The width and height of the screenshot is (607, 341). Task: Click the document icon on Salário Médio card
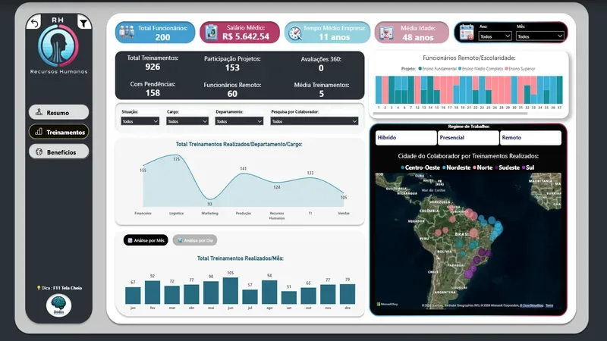[212, 32]
